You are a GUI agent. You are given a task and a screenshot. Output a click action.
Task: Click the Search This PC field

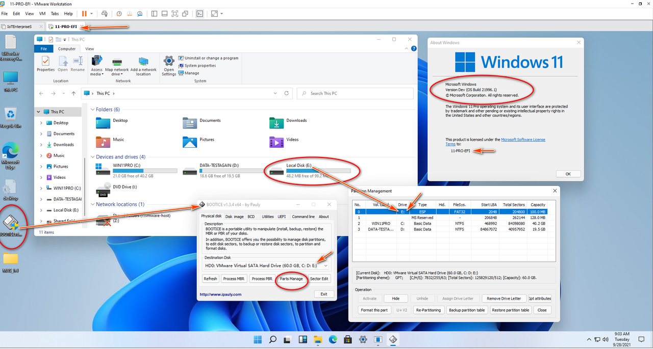point(355,93)
